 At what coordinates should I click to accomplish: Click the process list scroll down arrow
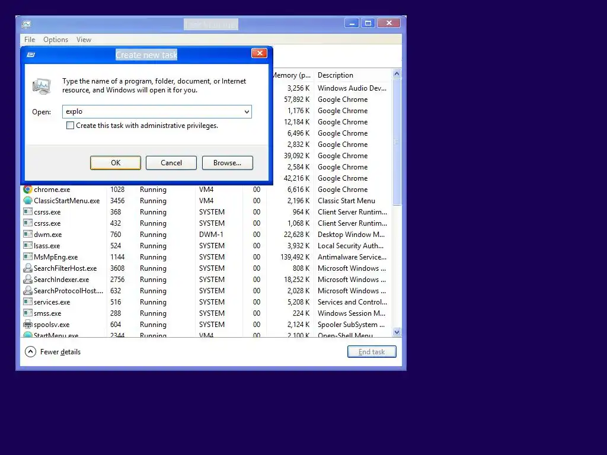(x=397, y=332)
